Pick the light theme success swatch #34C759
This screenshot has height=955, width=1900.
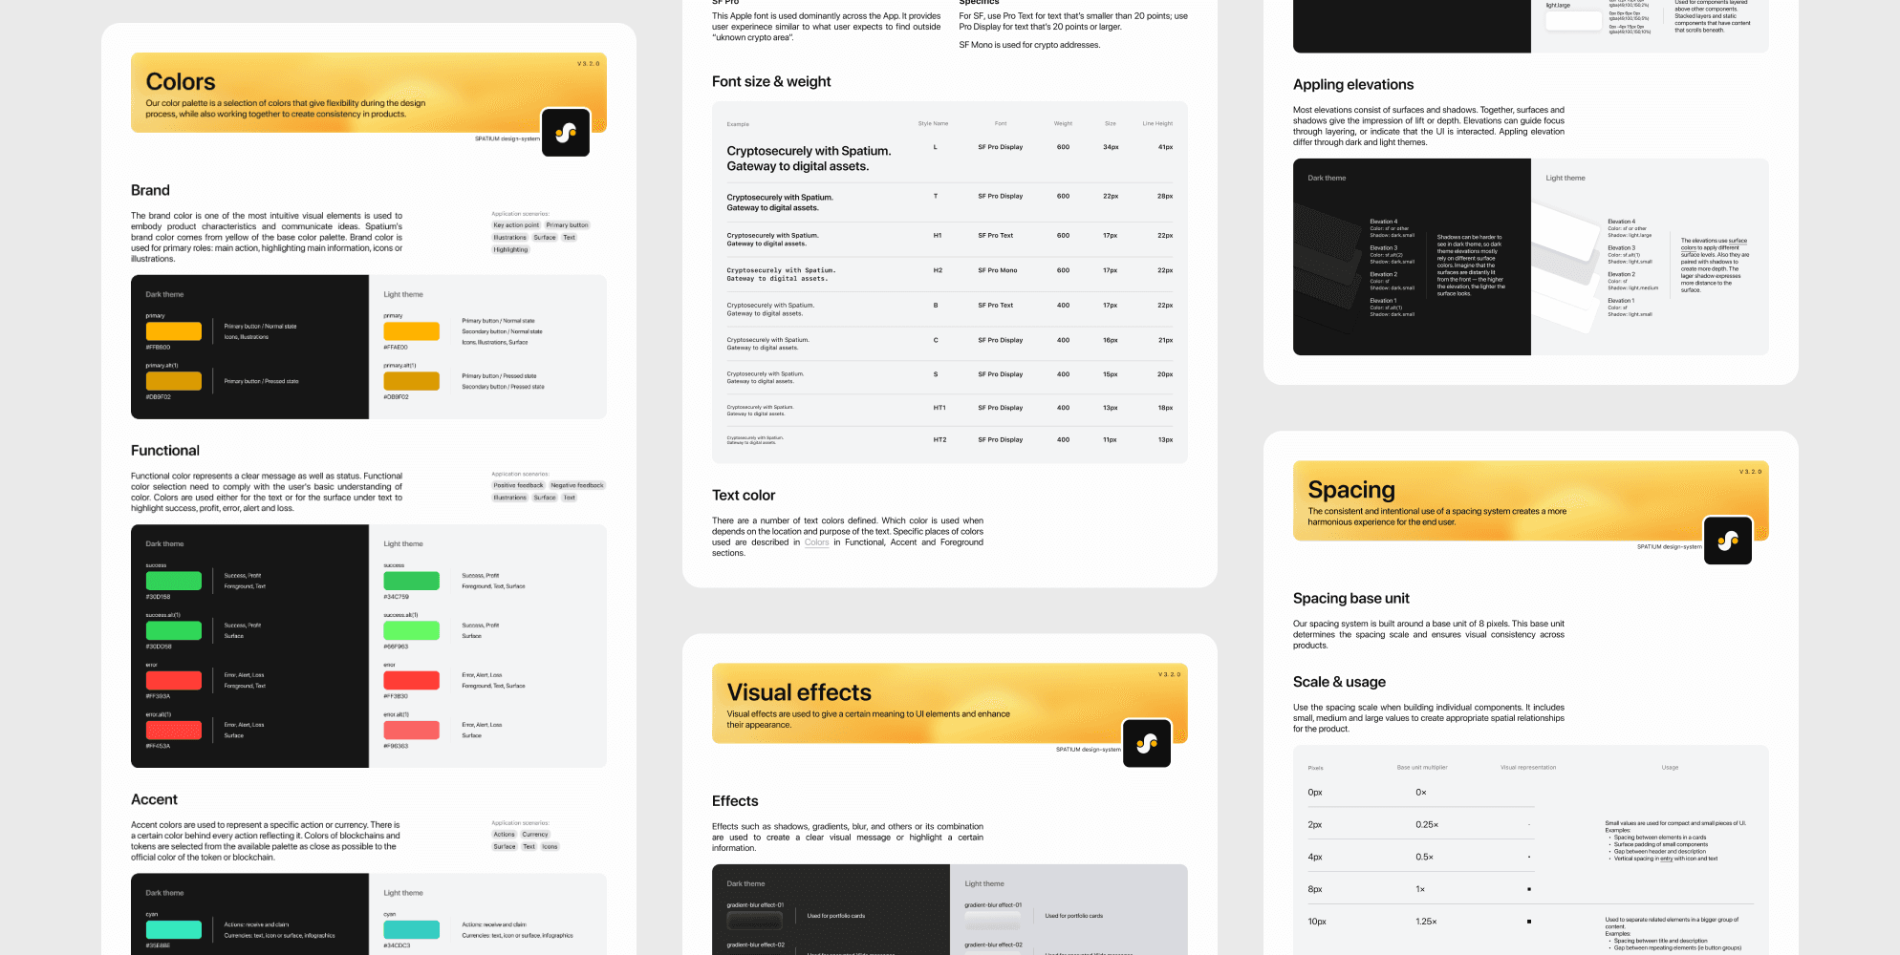(412, 581)
